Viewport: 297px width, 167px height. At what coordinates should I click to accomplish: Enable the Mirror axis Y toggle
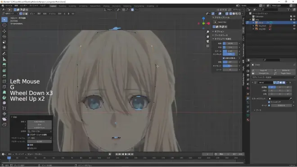pyautogui.click(x=280, y=87)
